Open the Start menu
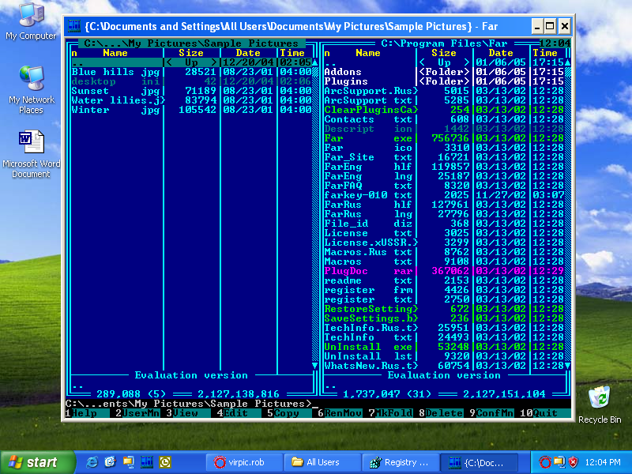 tap(32, 462)
